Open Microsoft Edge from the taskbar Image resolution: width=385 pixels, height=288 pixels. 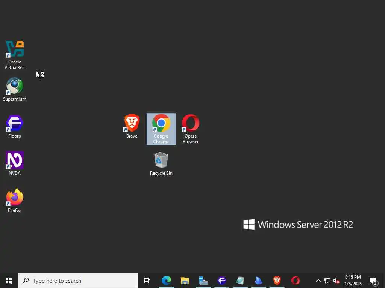(x=167, y=280)
